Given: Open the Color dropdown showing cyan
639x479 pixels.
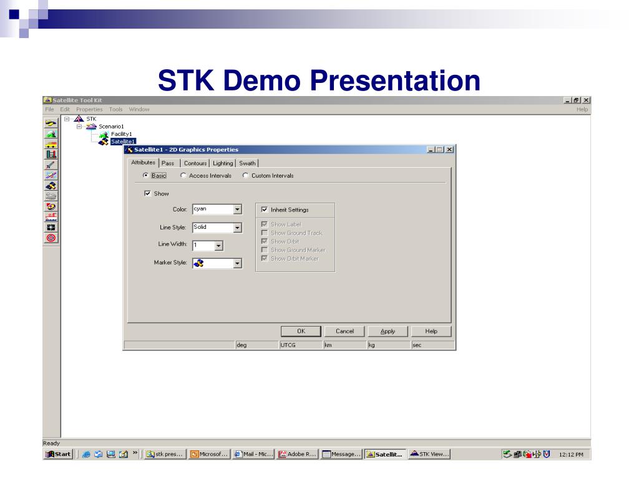Looking at the screenshot, I should (x=237, y=210).
